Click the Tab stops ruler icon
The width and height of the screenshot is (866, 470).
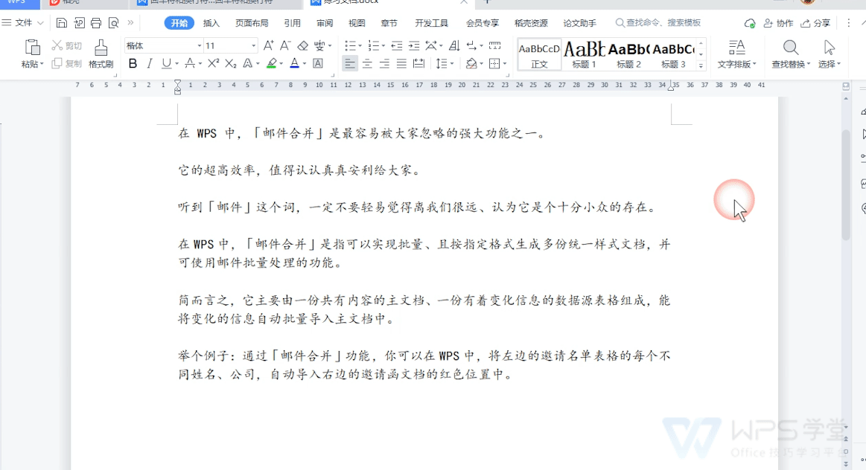tap(495, 45)
